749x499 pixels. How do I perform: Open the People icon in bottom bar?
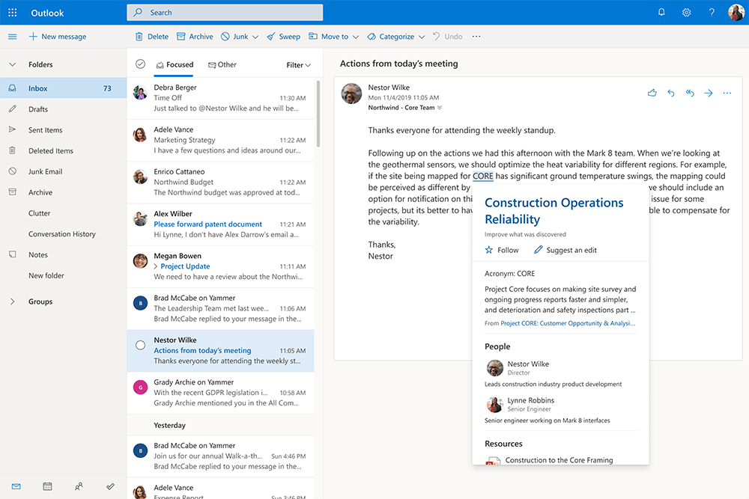point(79,486)
